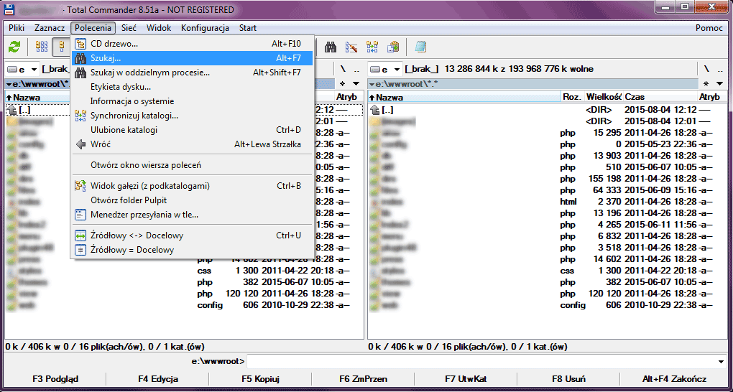Sort right panel by Atryb column
This screenshot has width=733, height=392.
712,97
